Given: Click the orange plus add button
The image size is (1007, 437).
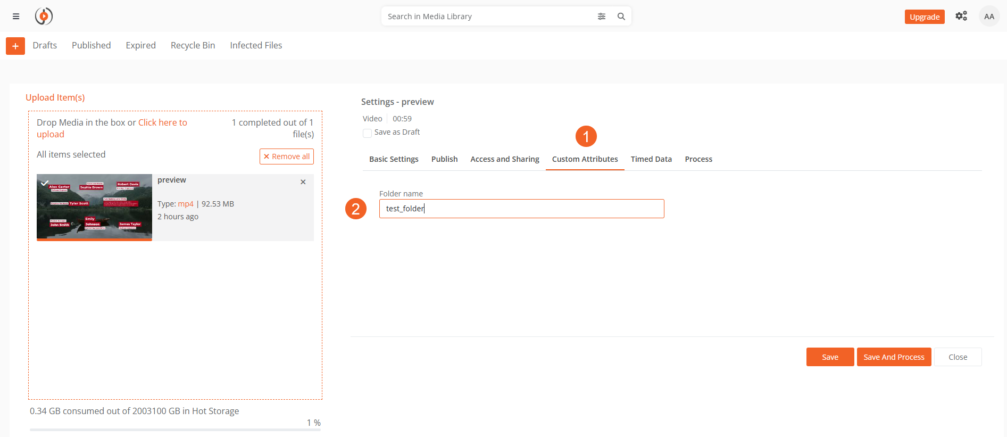Looking at the screenshot, I should [15, 46].
